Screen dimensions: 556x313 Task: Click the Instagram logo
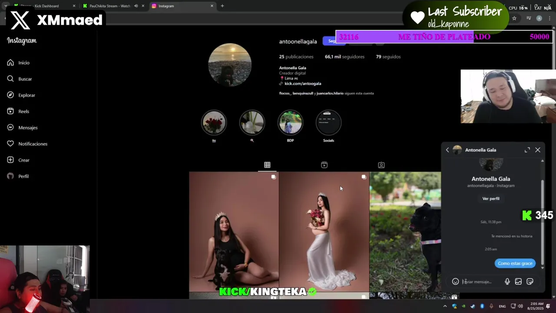pyautogui.click(x=22, y=40)
